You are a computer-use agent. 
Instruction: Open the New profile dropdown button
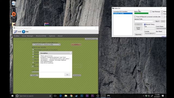[x=157, y=21]
